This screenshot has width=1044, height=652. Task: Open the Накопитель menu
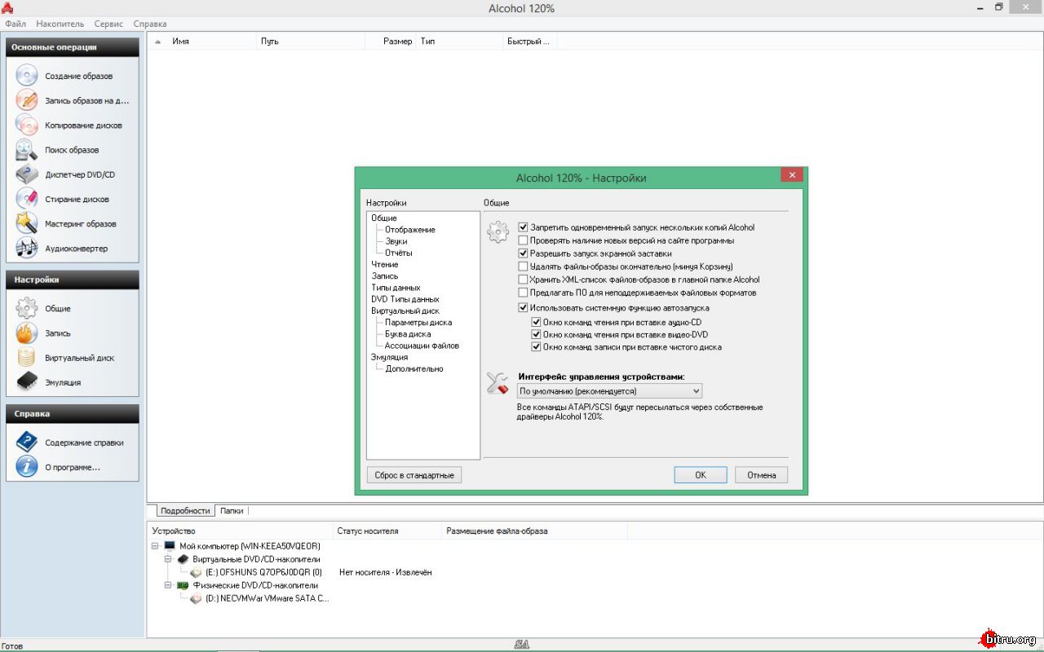pyautogui.click(x=60, y=24)
